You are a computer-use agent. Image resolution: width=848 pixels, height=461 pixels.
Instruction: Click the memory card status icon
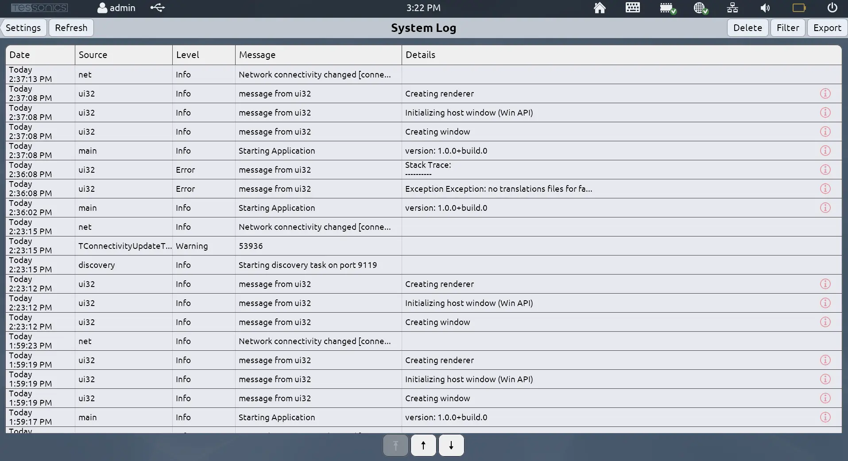pos(668,8)
